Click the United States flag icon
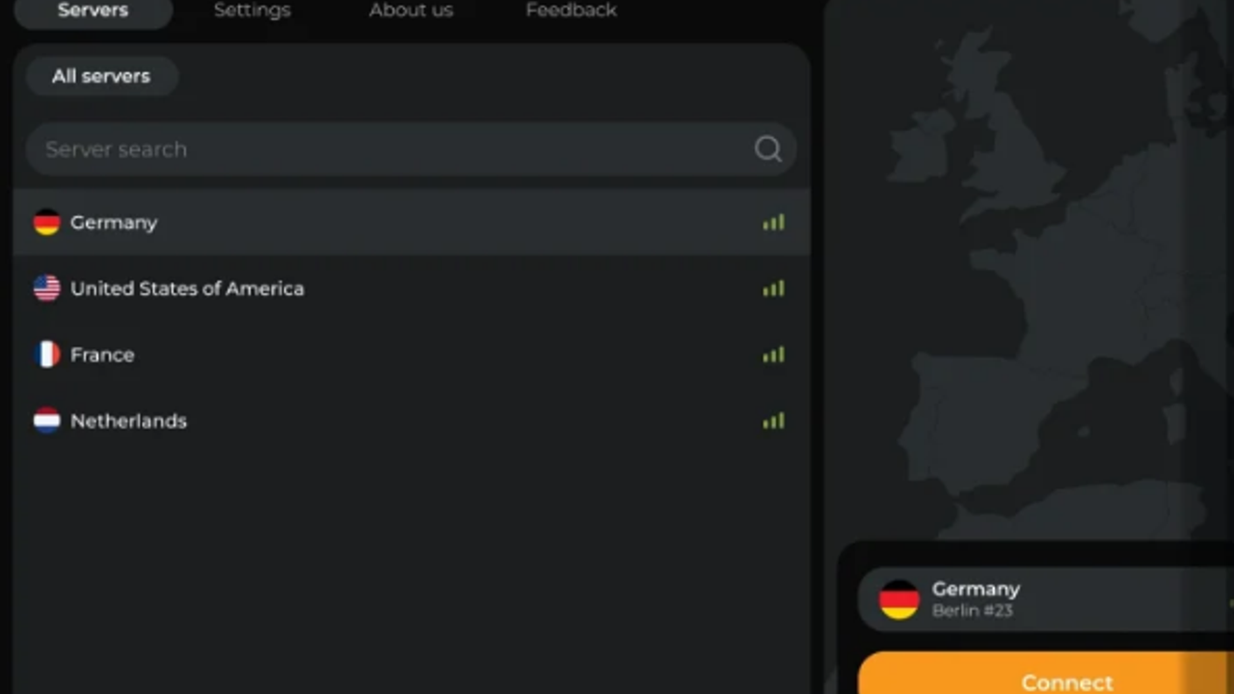The width and height of the screenshot is (1234, 694). 46,288
